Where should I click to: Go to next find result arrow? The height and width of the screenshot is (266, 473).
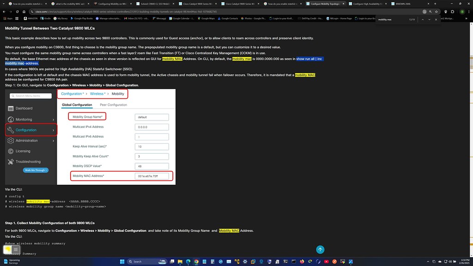click(x=428, y=20)
